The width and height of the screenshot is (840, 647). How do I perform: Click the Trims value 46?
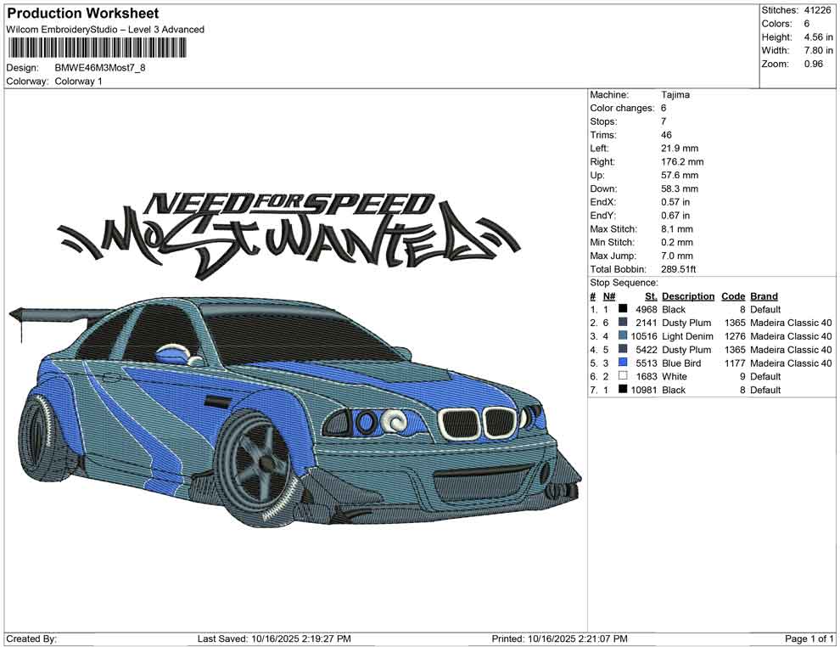(666, 135)
